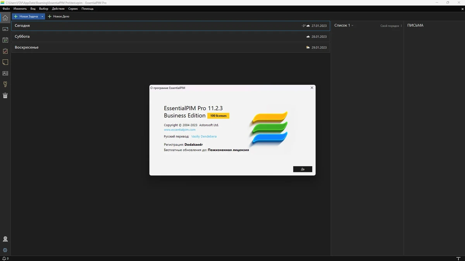Open the Действия menu
This screenshot has height=261, width=465.
[58, 9]
